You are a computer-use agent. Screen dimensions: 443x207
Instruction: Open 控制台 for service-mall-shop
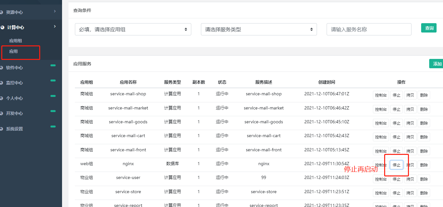point(381,95)
